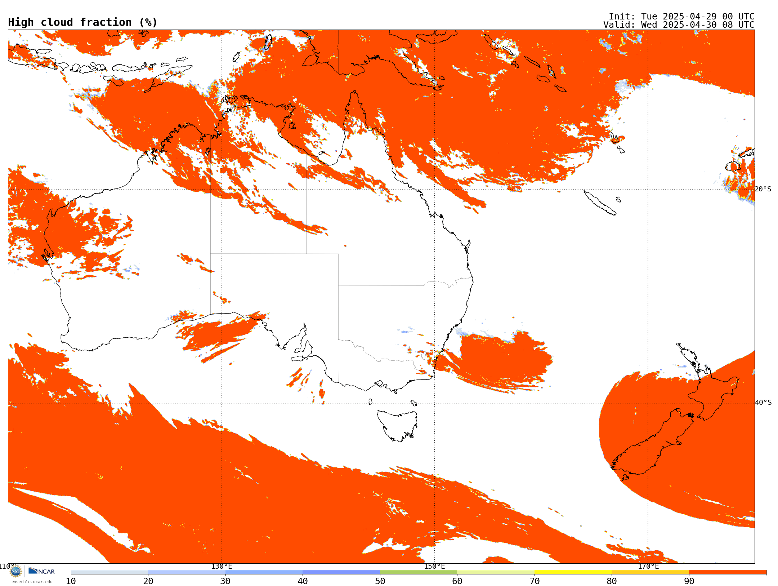The width and height of the screenshot is (778, 586).
Task: Click the 80-90 amber colorbar segment
Action: tap(650, 572)
